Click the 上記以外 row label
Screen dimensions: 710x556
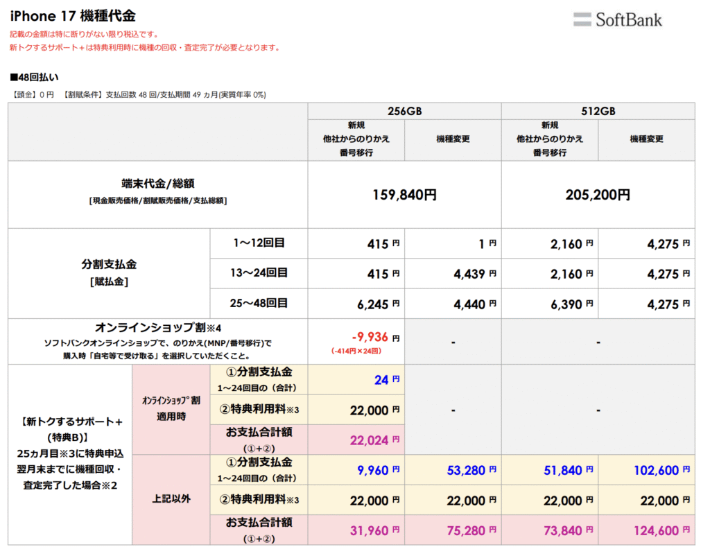click(171, 499)
